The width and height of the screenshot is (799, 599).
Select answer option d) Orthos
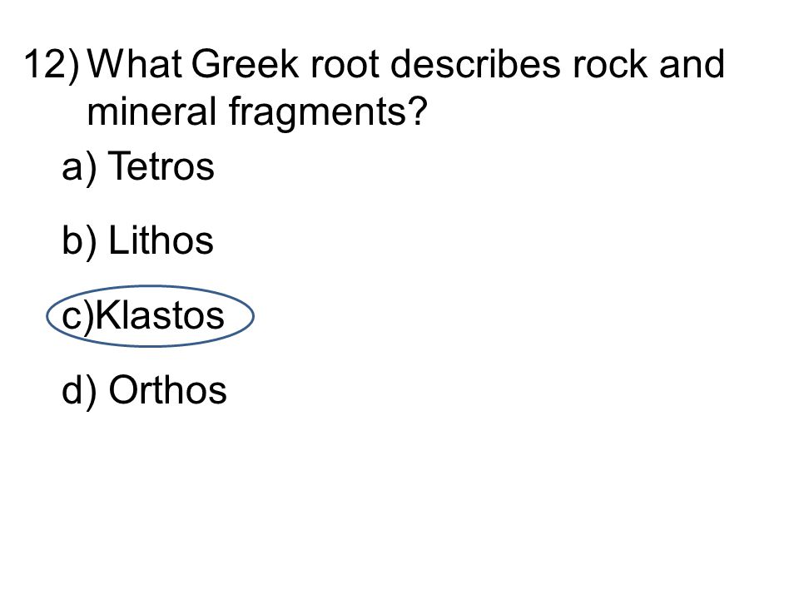point(144,390)
